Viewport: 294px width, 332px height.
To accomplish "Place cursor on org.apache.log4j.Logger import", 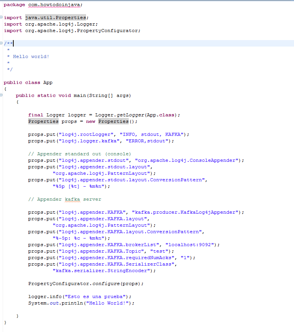I will coord(62,24).
